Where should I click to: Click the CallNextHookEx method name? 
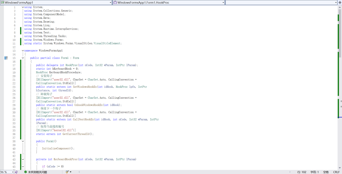click(83, 119)
